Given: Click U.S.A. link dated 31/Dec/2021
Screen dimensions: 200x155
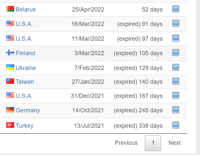Looking at the screenshot, I should pyautogui.click(x=24, y=96).
